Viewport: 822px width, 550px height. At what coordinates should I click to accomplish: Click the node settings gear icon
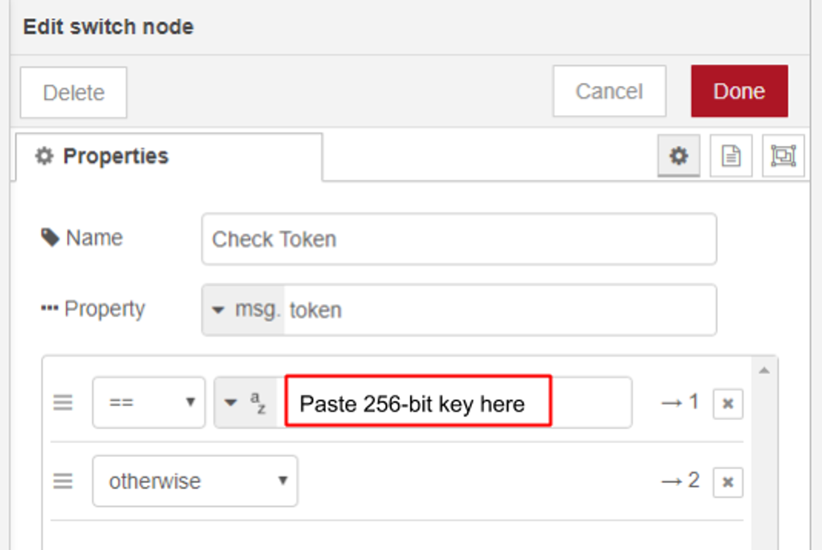coord(678,156)
